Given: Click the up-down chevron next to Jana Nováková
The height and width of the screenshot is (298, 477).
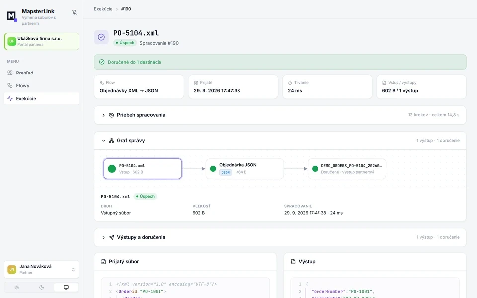Looking at the screenshot, I should coord(73,269).
